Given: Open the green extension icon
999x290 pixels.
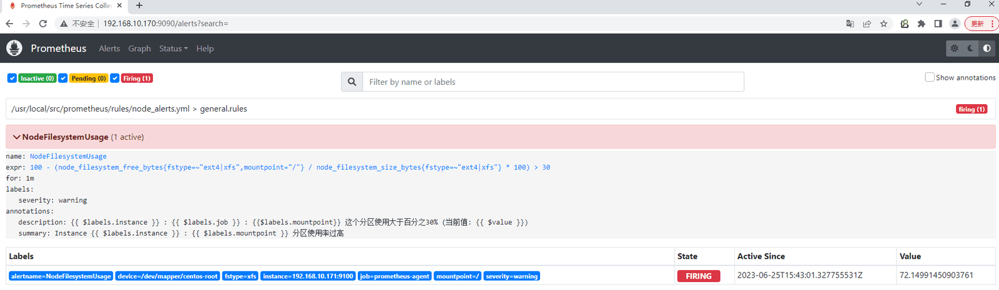Looking at the screenshot, I should [904, 24].
